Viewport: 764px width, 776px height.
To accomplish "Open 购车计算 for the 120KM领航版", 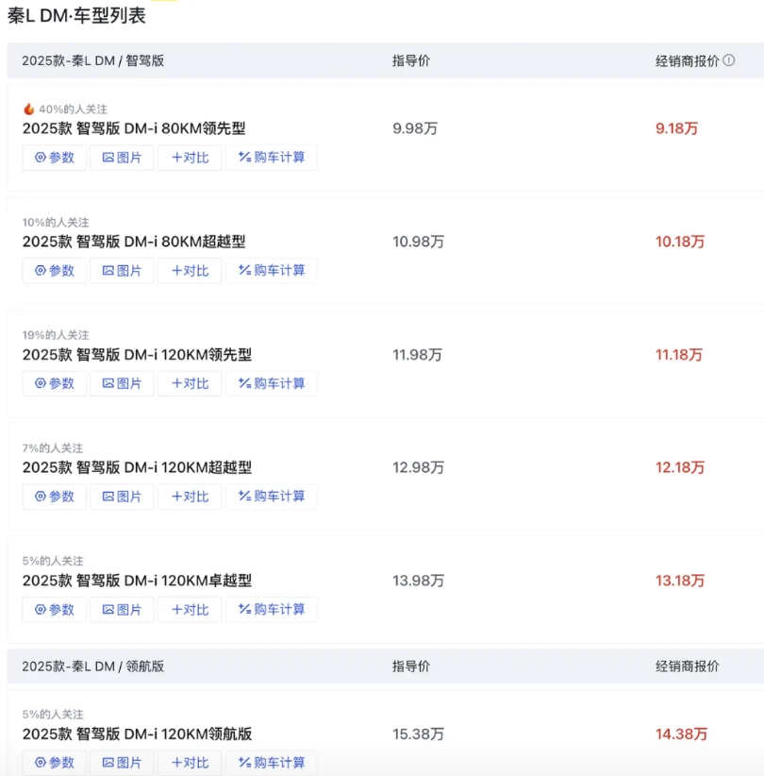I will (271, 763).
